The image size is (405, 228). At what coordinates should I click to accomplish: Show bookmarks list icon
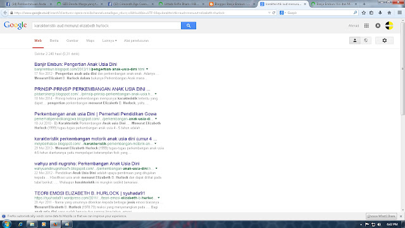pos(371,13)
